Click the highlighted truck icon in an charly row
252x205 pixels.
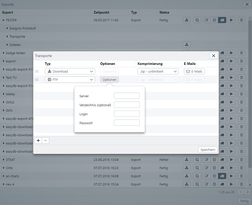click(x=222, y=176)
